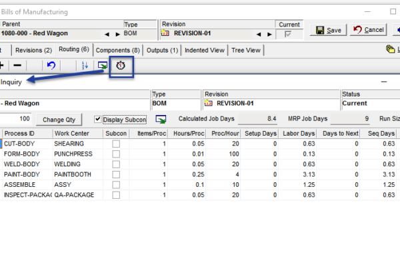This screenshot has width=400, height=266.
Task: Open the Components (8) tab
Action: pos(118,50)
